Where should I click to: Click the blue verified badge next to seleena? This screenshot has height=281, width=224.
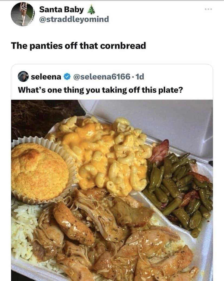click(x=67, y=77)
